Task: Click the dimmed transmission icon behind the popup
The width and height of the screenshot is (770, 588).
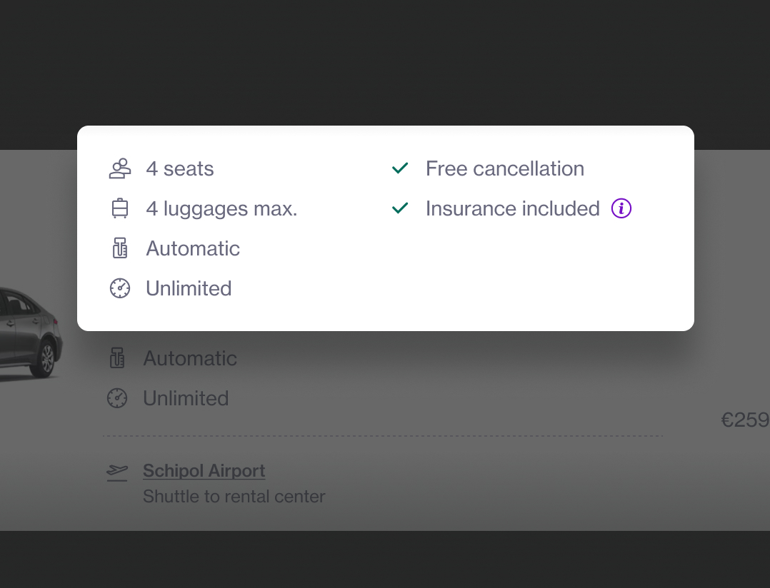Action: (117, 358)
